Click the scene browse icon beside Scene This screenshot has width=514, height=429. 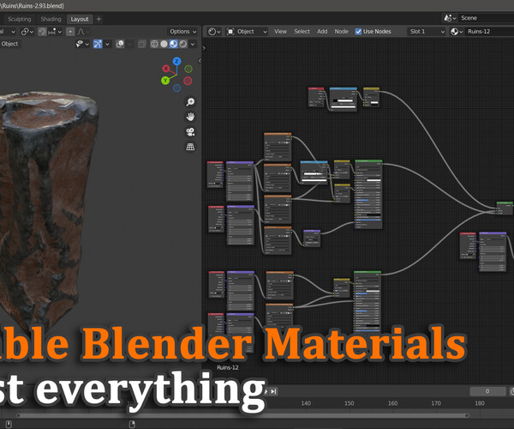tap(448, 18)
